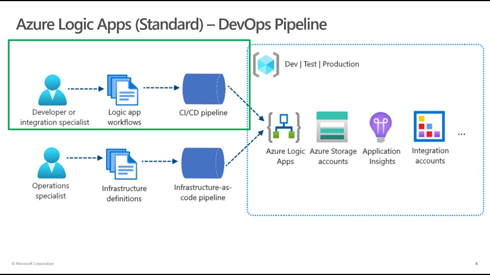
Task: Click the 'Developer or integration specialist' label
Action: pyautogui.click(x=54, y=117)
